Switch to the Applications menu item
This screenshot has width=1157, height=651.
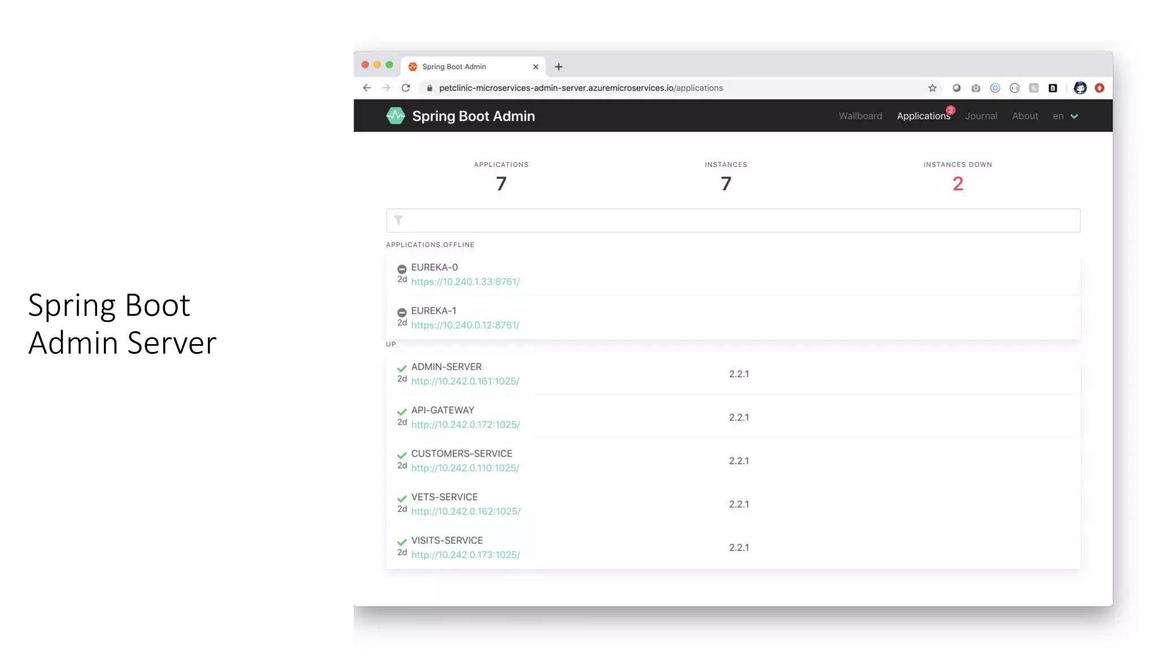tap(924, 116)
